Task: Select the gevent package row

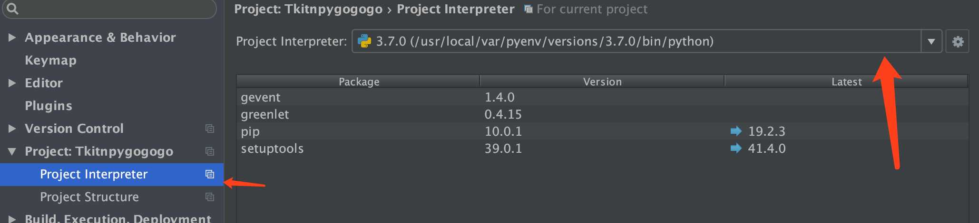Action: pos(602,97)
